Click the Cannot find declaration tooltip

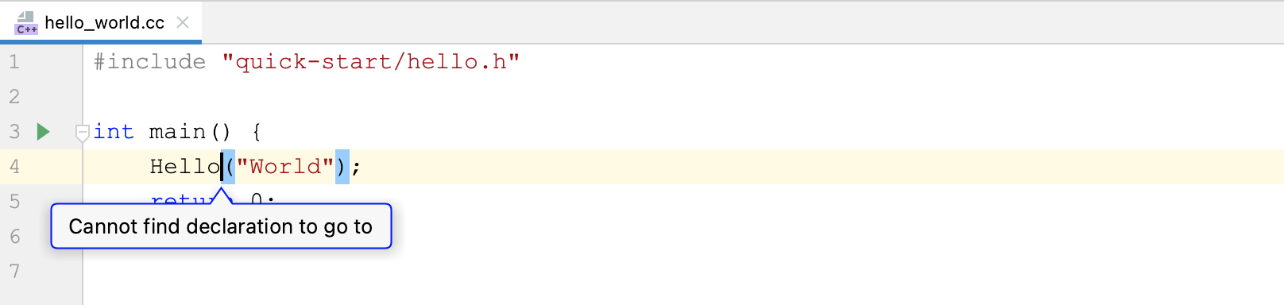(221, 226)
